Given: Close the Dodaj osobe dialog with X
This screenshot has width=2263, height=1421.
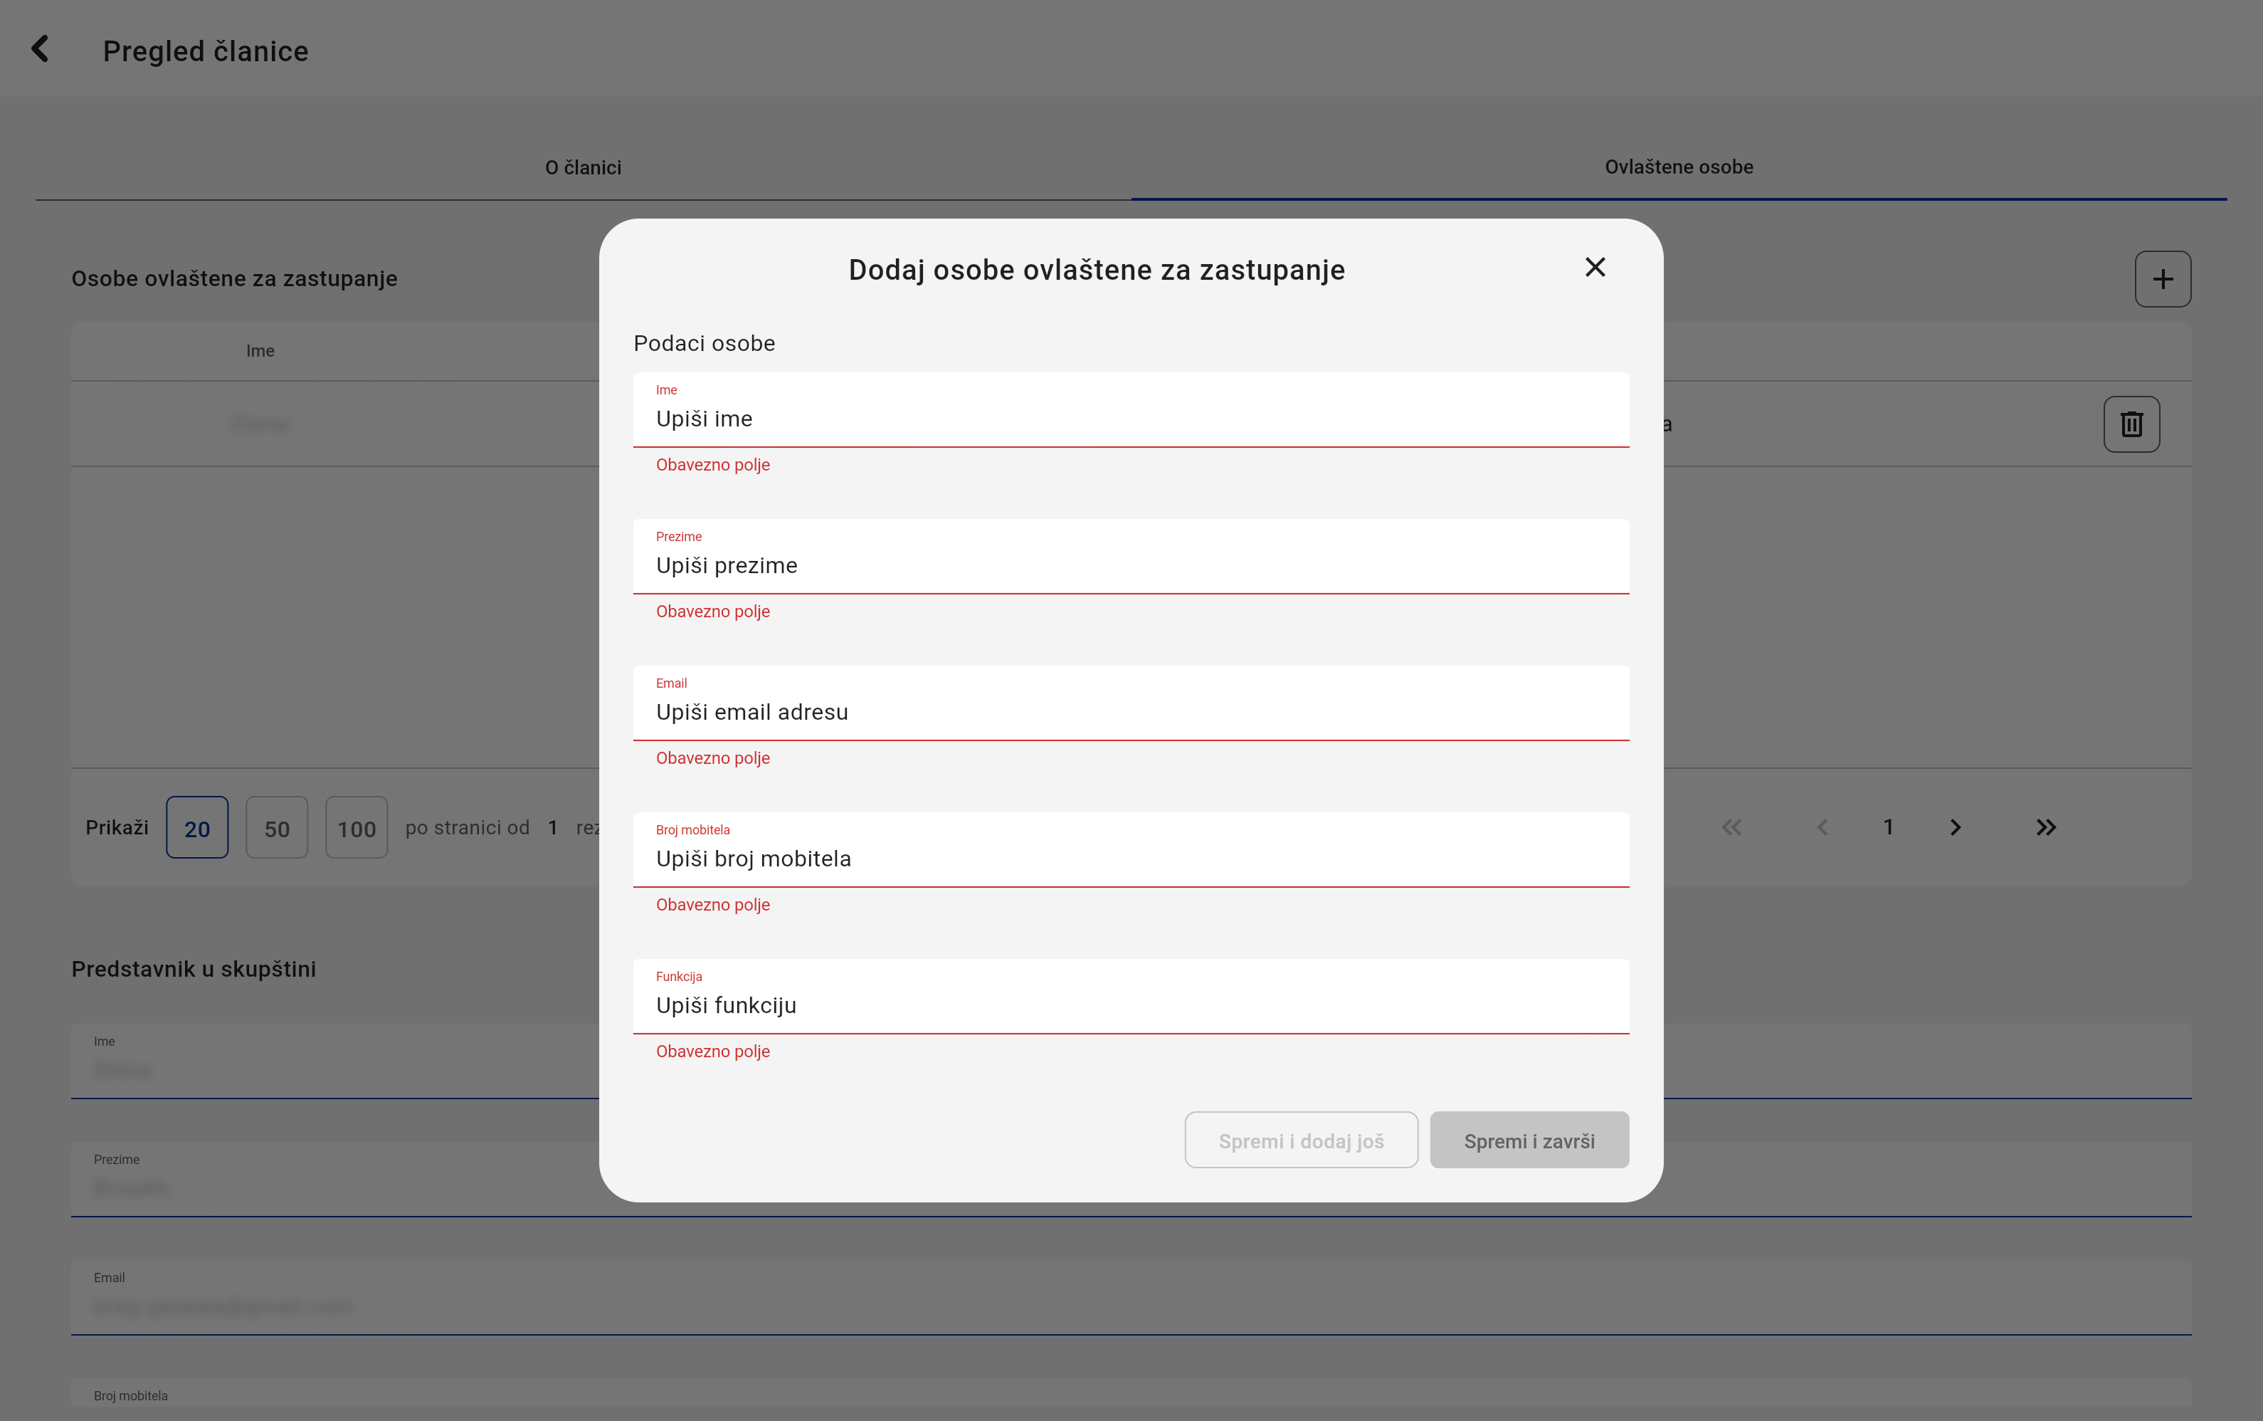Looking at the screenshot, I should (1594, 268).
